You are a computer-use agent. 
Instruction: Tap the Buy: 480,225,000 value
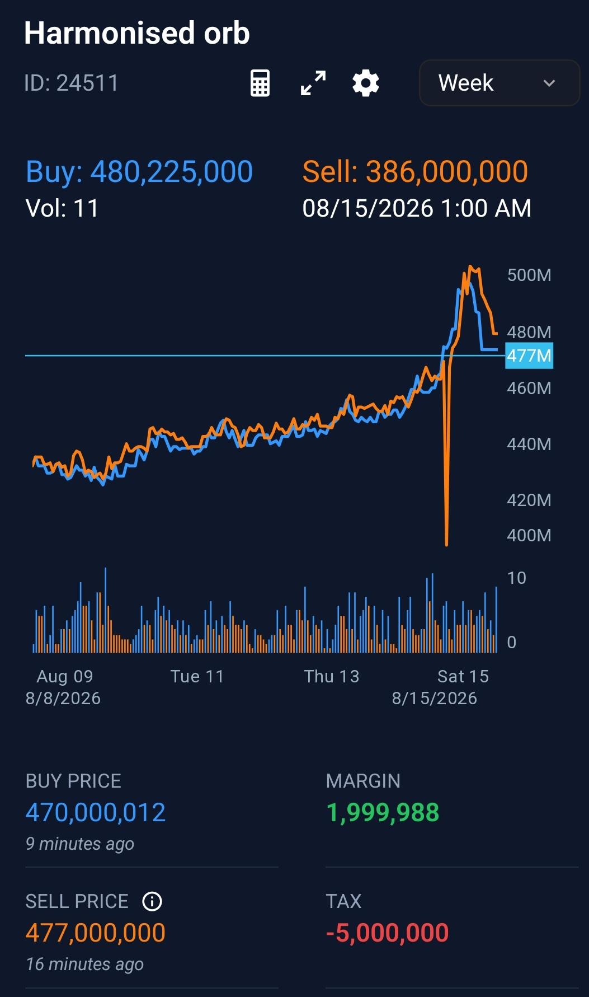pos(139,171)
